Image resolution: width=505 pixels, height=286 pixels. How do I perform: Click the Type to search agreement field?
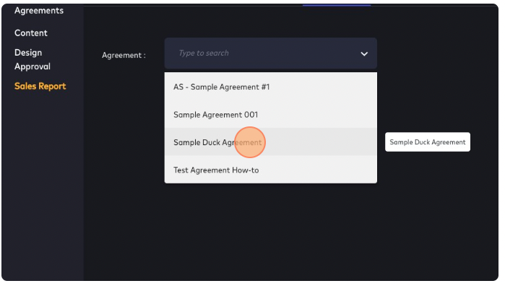pyautogui.click(x=270, y=53)
